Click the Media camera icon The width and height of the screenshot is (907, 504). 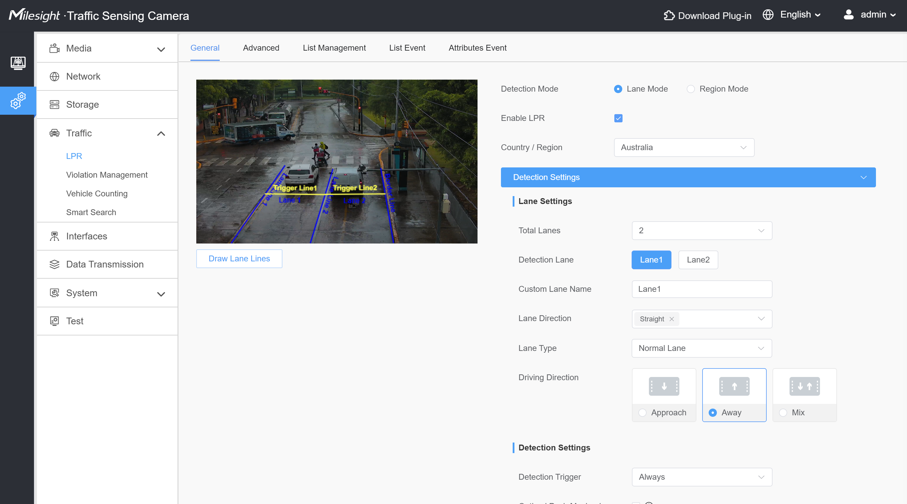(54, 48)
